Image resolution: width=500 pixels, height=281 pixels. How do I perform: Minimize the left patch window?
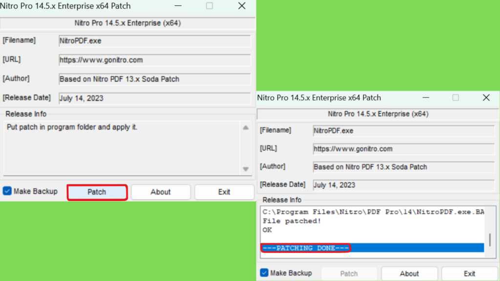[x=178, y=6]
